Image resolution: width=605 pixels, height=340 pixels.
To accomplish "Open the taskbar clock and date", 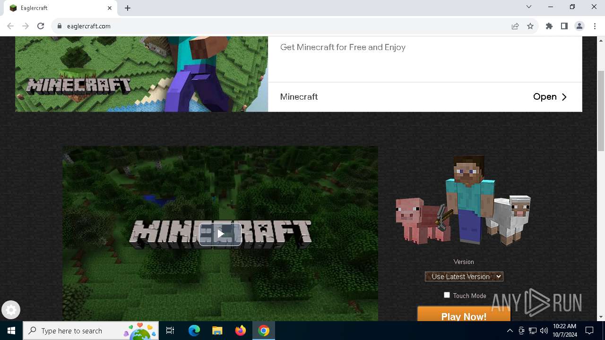I will pyautogui.click(x=564, y=331).
